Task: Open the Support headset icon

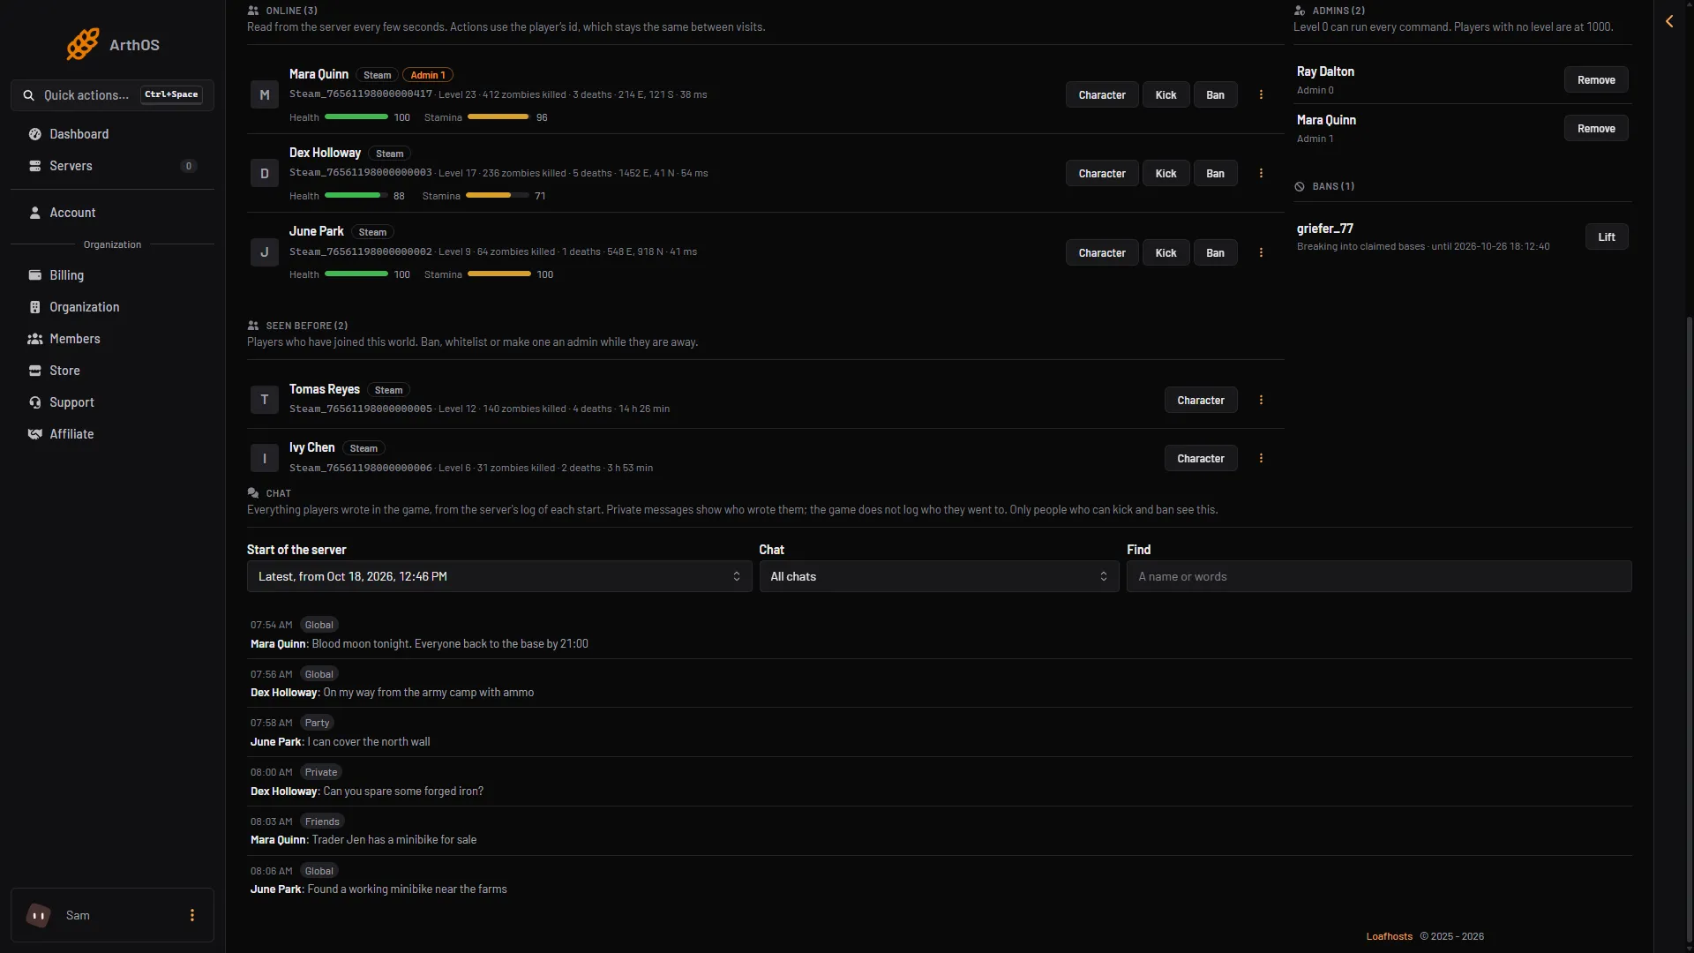Action: click(x=35, y=402)
